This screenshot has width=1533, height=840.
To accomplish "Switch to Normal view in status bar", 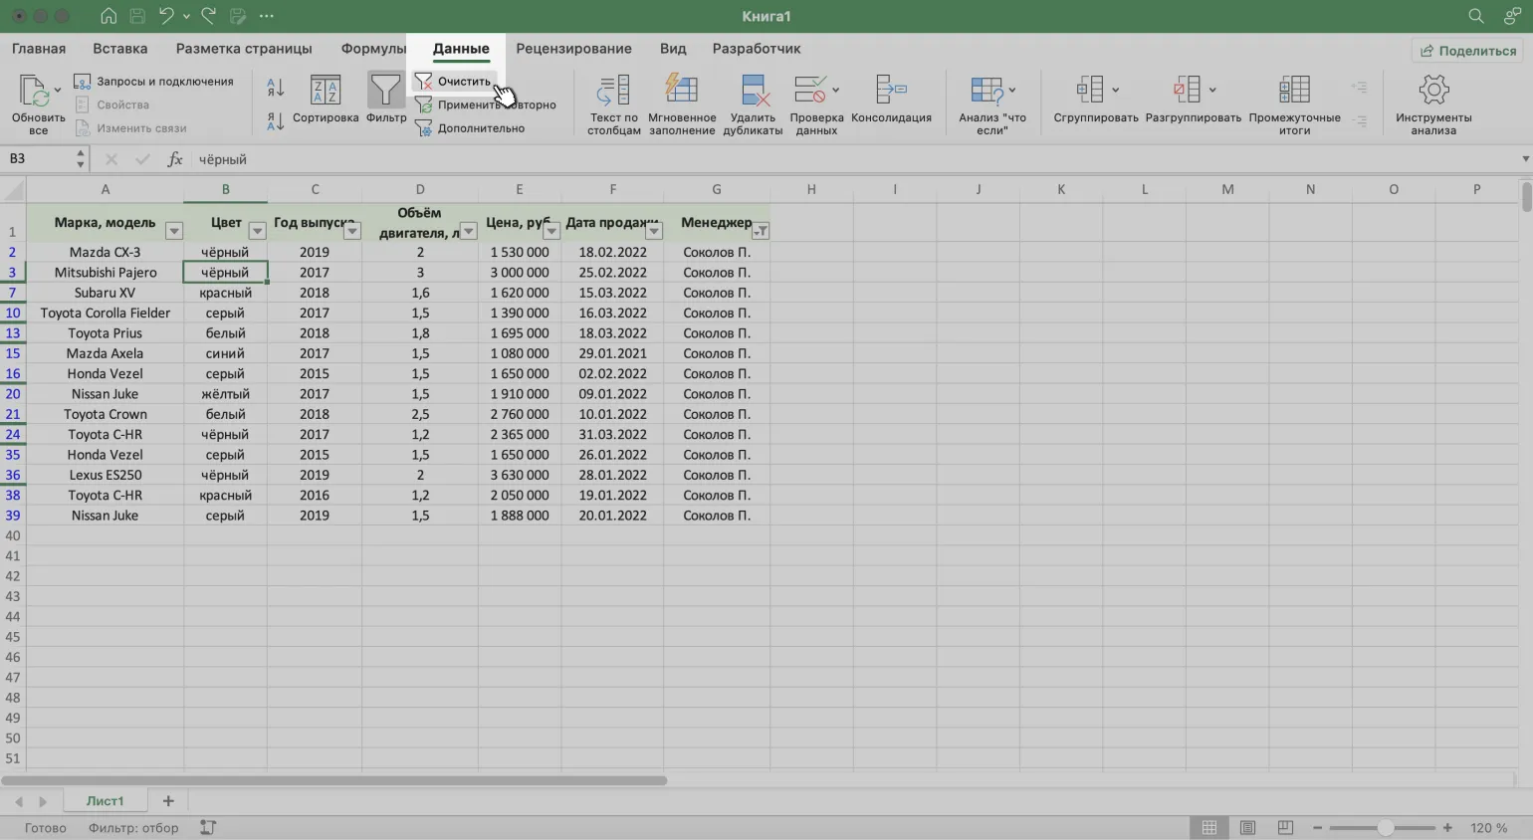I will (1209, 828).
